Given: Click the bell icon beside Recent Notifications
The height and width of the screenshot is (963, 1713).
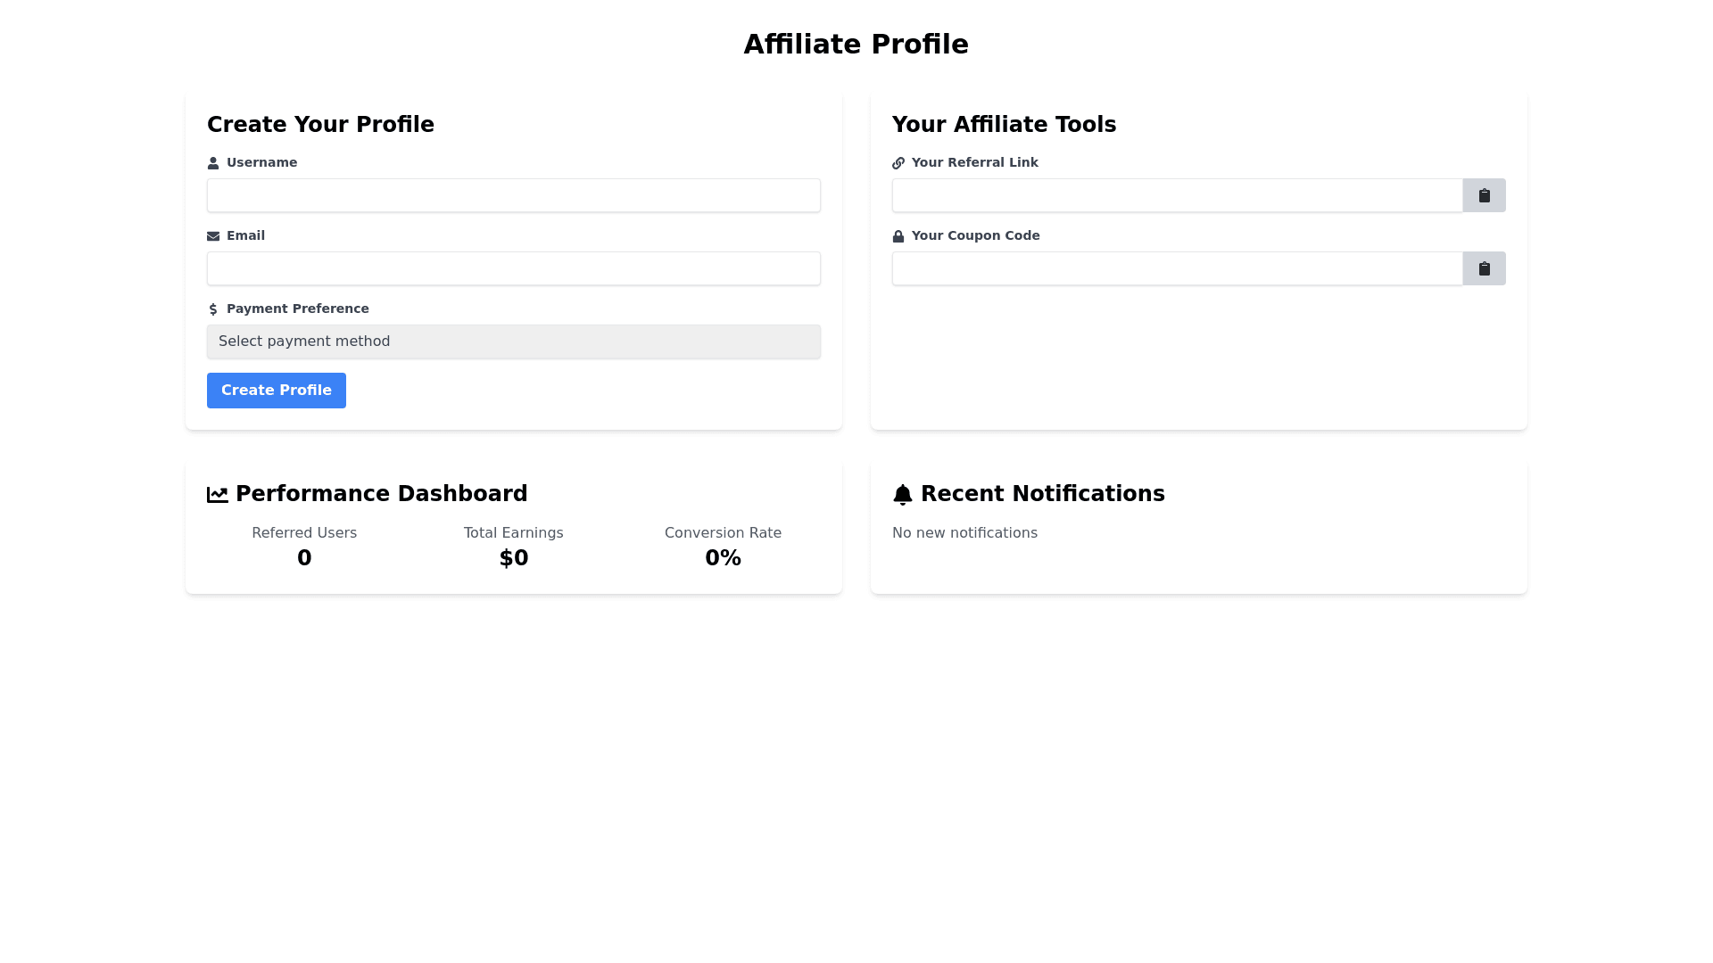Looking at the screenshot, I should click(902, 495).
